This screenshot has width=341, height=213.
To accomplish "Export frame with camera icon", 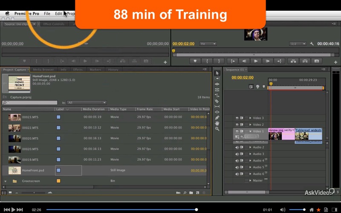I will [x=317, y=61].
